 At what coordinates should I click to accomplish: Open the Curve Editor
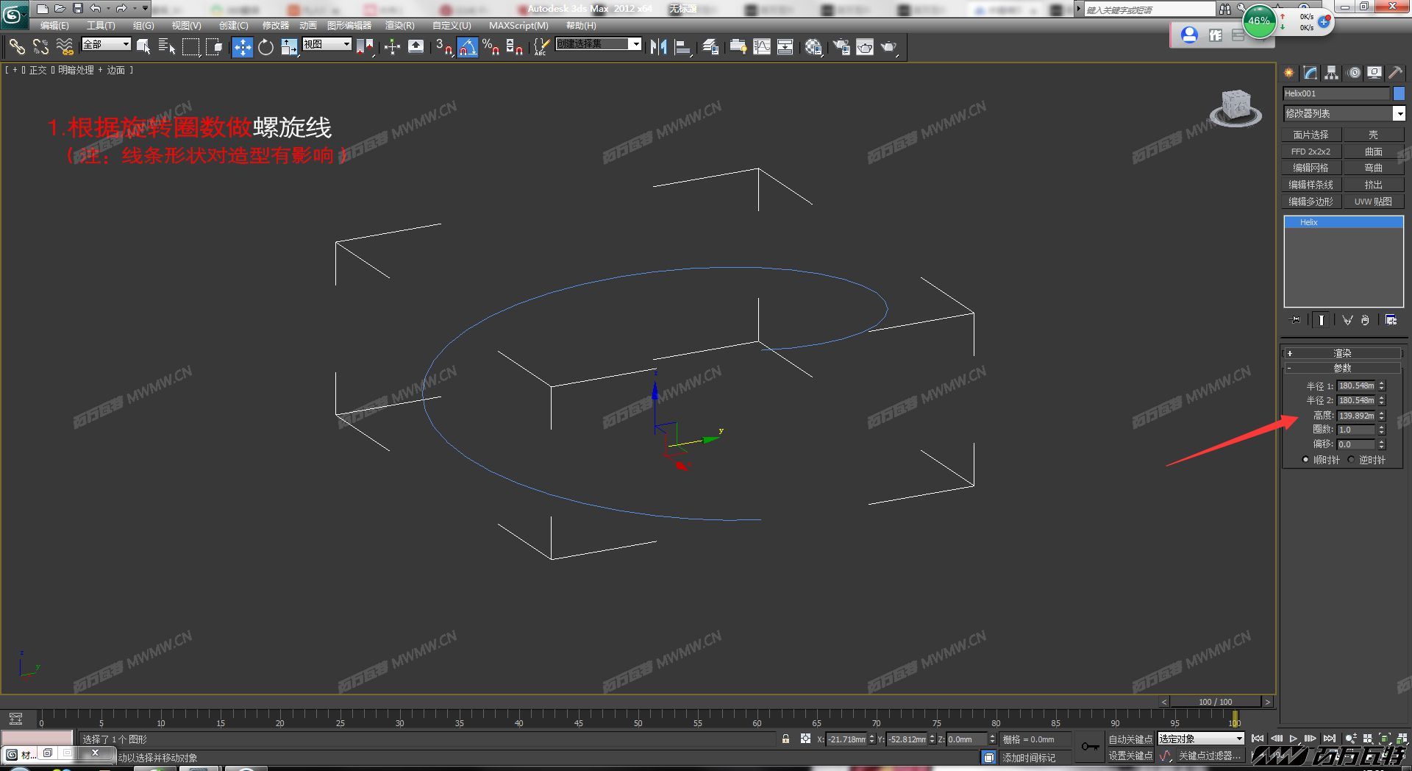762,47
